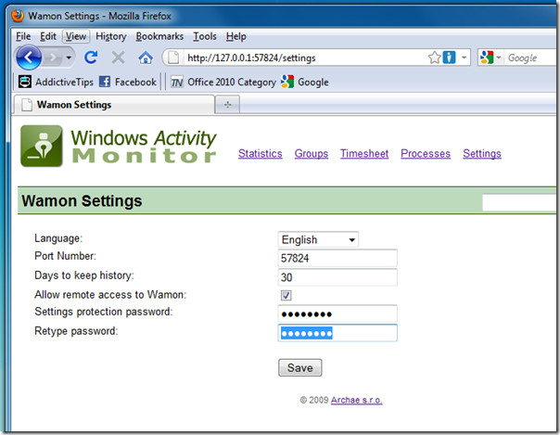Open the Google bookmark in bookmarks toolbar
The image size is (560, 435).
coord(305,82)
